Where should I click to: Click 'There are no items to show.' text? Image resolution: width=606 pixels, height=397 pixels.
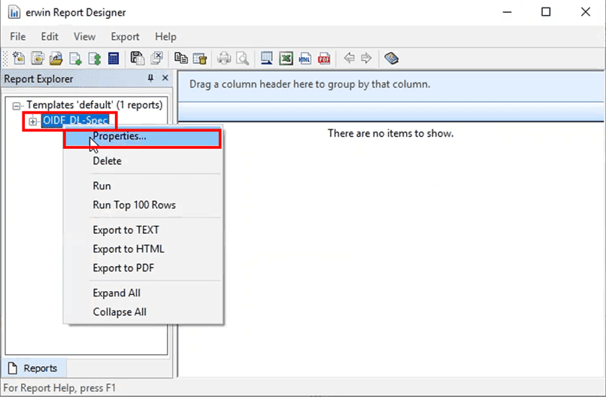coord(391,133)
